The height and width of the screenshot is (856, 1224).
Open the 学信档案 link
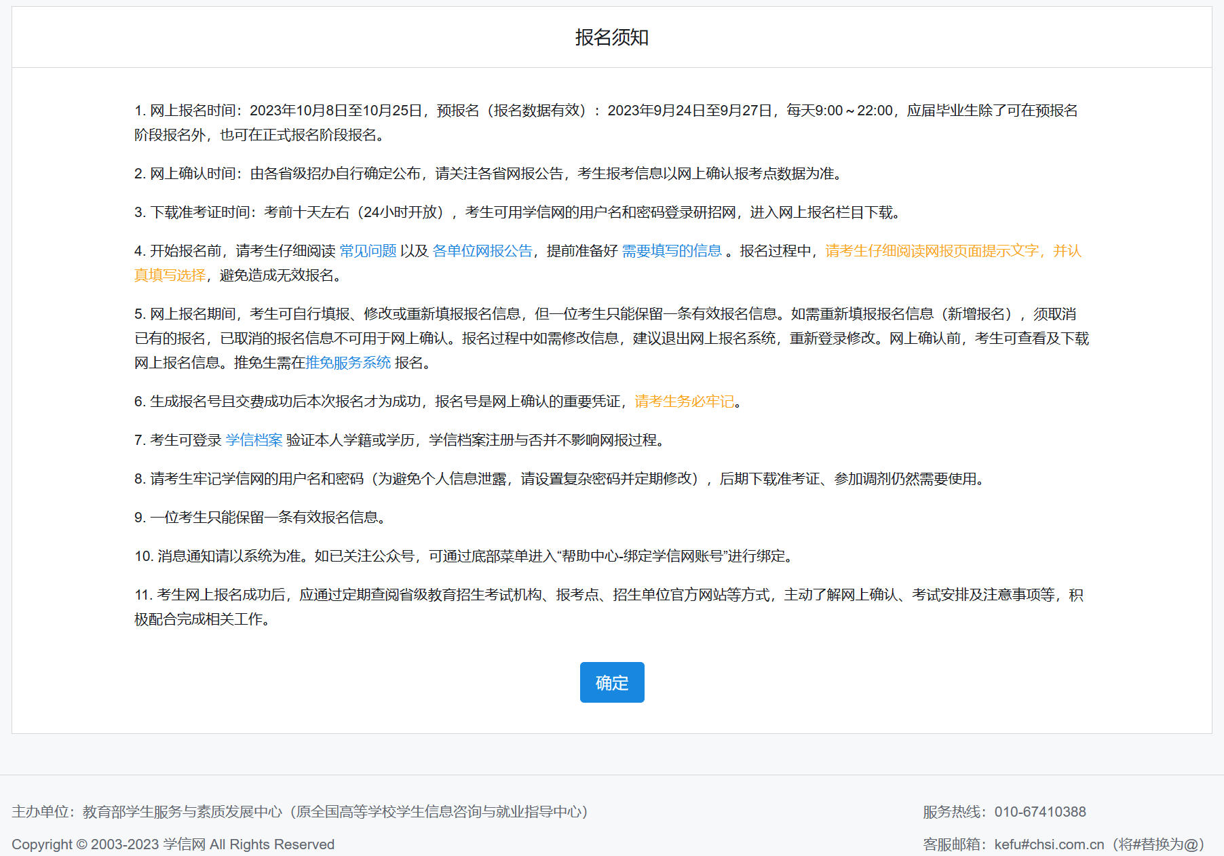click(x=254, y=440)
